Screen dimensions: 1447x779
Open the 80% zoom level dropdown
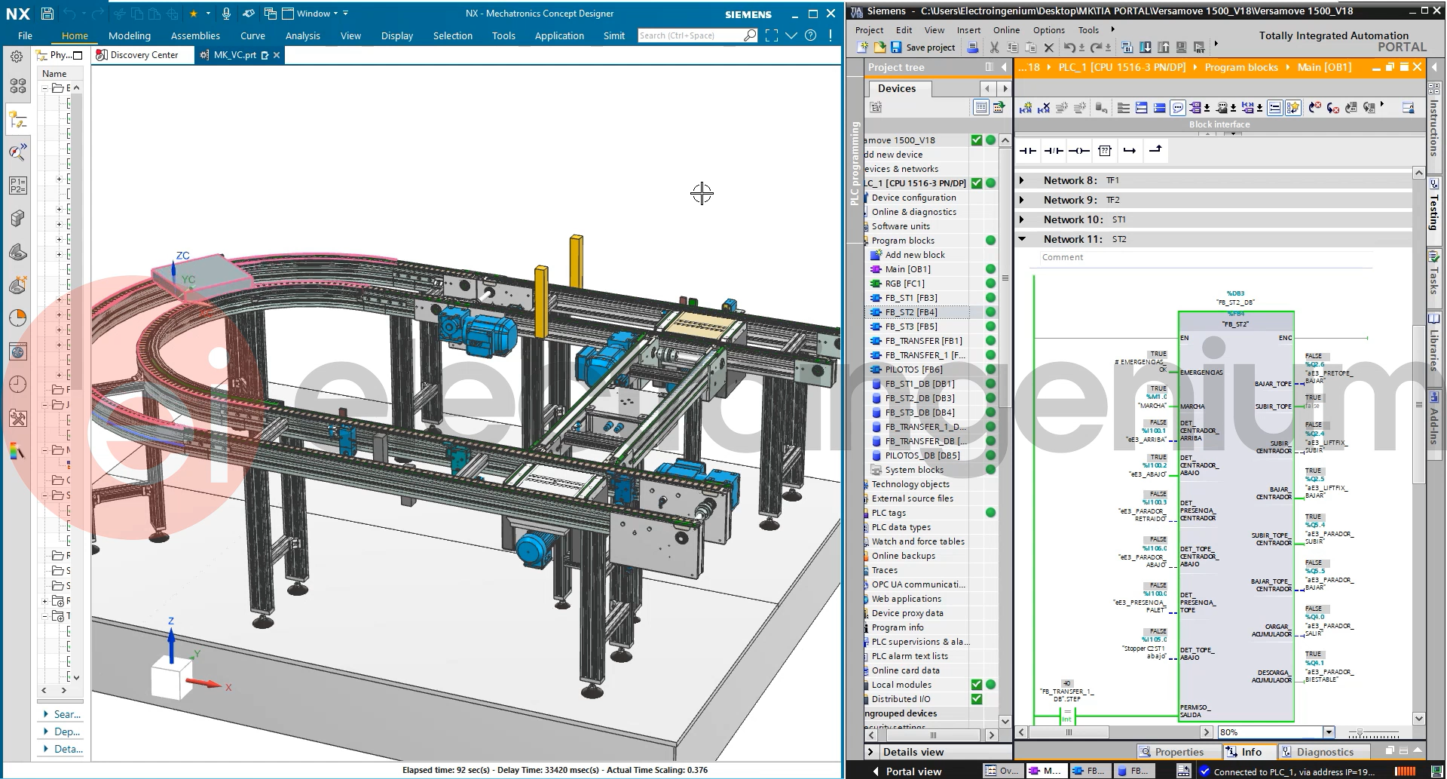[x=1329, y=732]
